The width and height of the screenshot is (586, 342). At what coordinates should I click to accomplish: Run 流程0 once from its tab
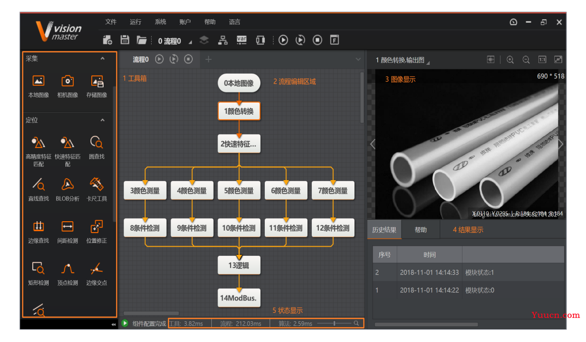160,59
